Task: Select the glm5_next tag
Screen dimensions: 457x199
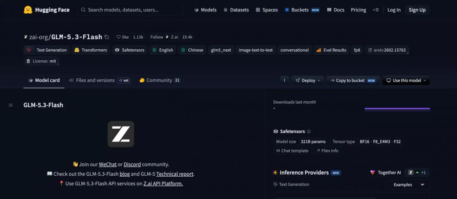Action: click(x=221, y=50)
